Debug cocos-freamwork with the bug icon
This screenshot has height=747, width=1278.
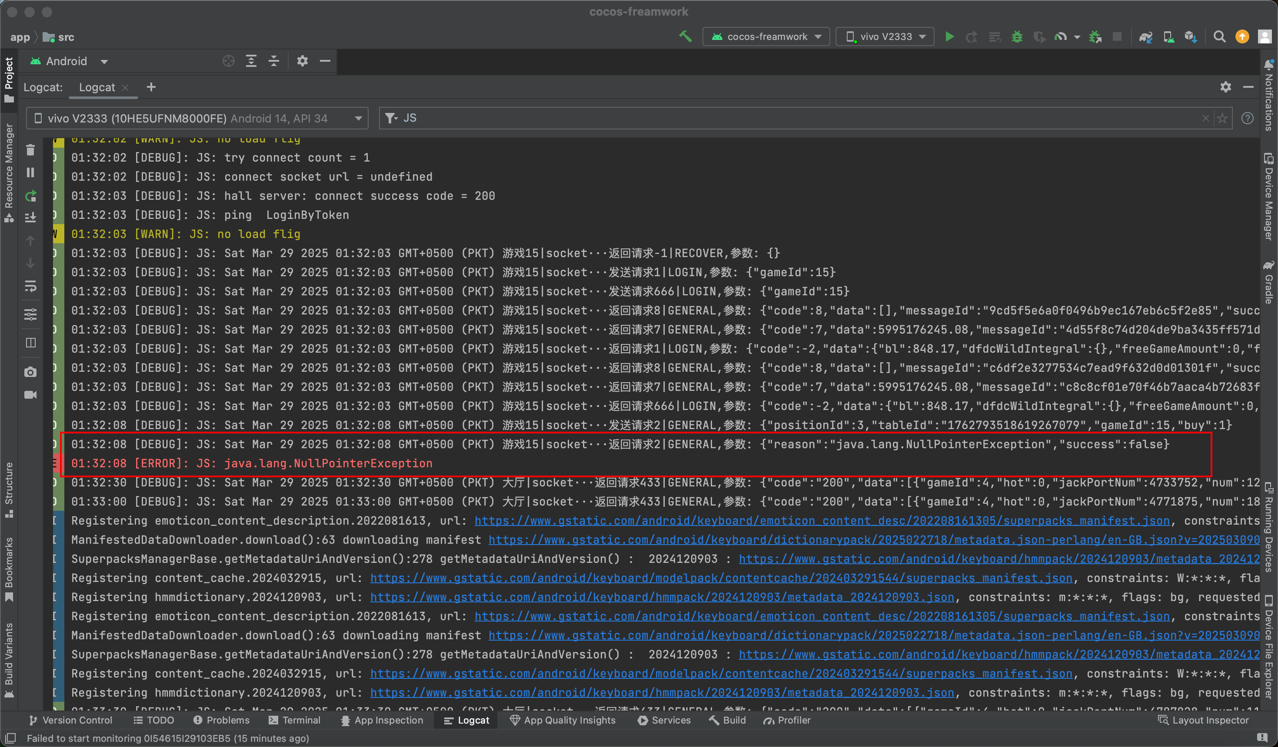click(x=1017, y=37)
